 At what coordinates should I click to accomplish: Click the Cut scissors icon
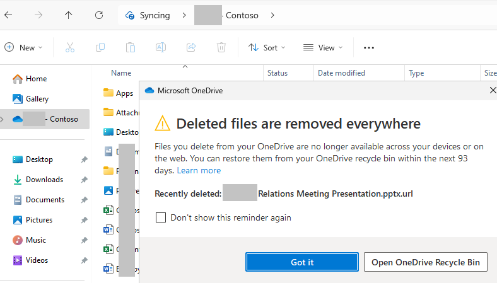coord(70,47)
